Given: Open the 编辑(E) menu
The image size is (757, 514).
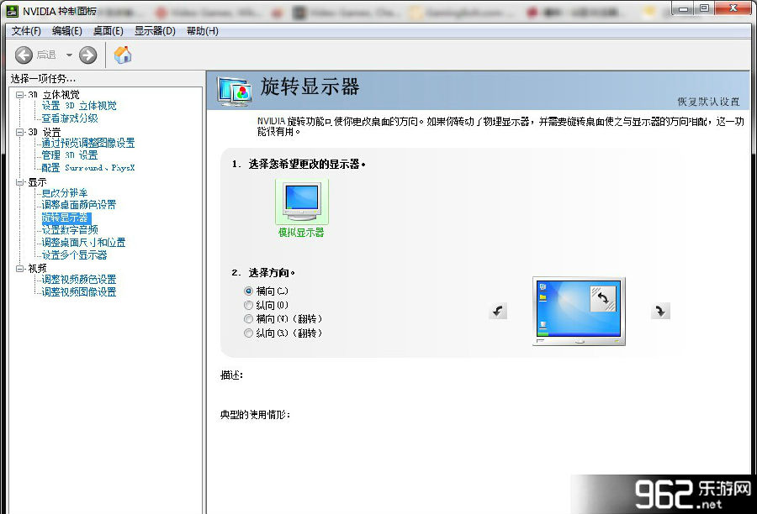Looking at the screenshot, I should 67,31.
